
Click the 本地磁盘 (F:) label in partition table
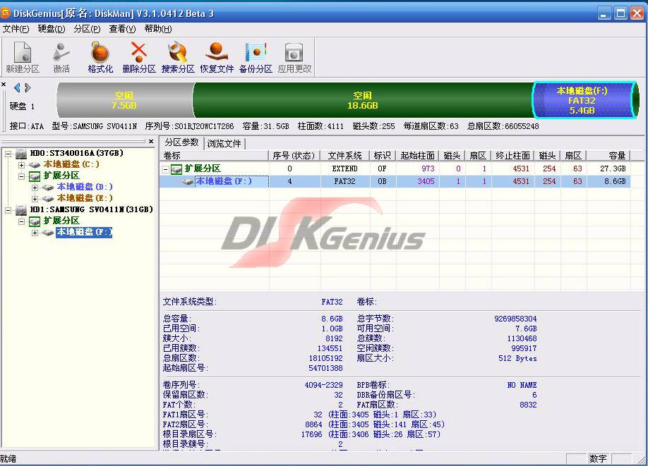(224, 181)
